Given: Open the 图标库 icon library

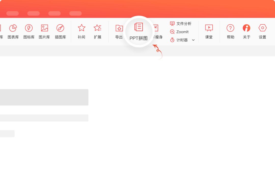Looking at the screenshot, I should (x=29, y=32).
